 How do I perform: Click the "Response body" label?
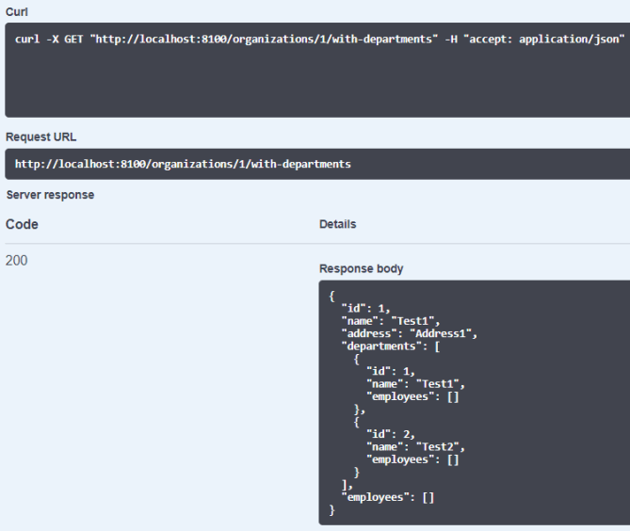(361, 268)
